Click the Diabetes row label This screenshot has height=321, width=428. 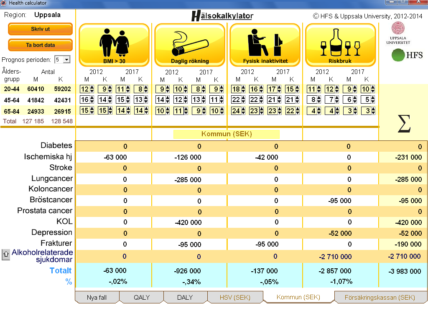[56, 145]
